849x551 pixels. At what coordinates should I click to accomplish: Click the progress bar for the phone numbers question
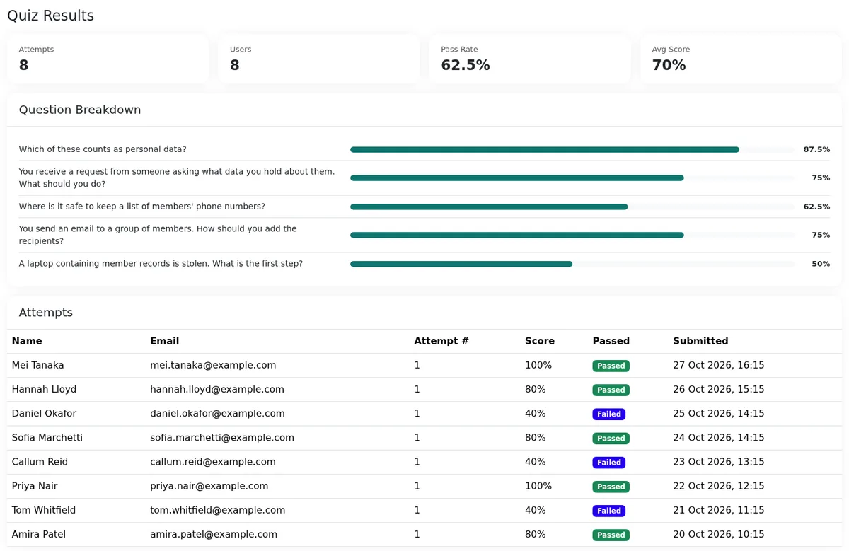[572, 207]
